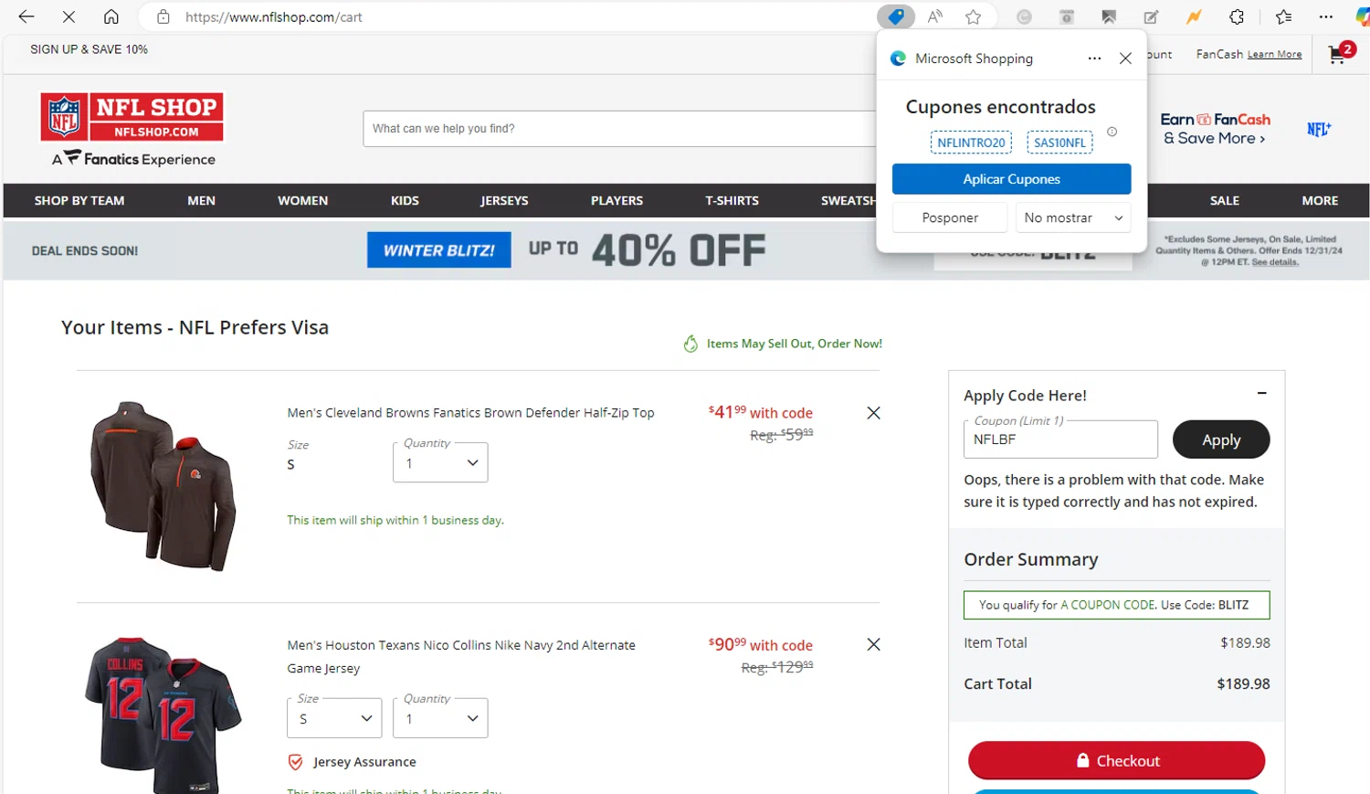
Task: Open quantity dropdown for Nico Collins jersey
Action: [440, 718]
